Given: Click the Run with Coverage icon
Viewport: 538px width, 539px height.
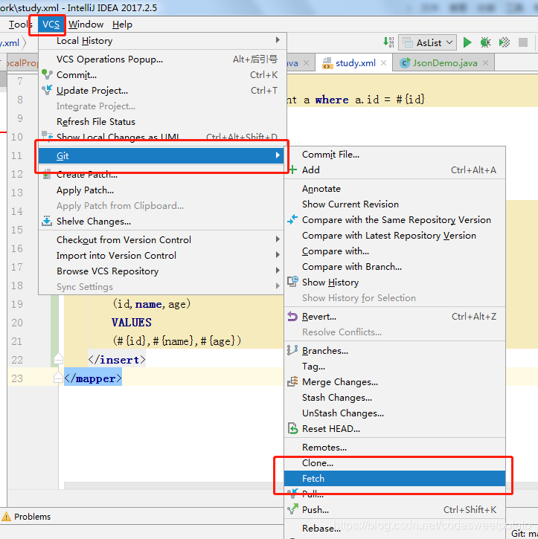Looking at the screenshot, I should [505, 42].
